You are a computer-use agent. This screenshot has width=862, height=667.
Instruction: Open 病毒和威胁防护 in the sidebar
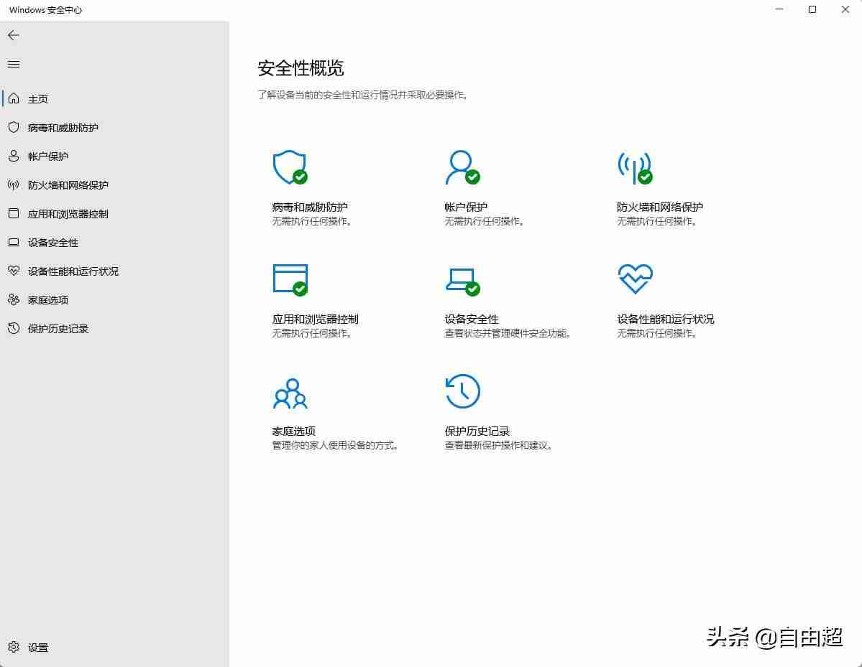[x=63, y=128]
